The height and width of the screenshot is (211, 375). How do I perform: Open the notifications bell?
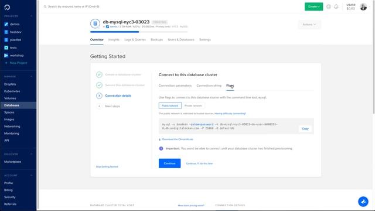[x=336, y=6]
